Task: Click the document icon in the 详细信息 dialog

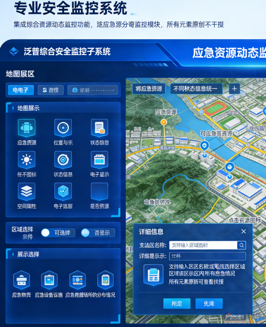Action: click(153, 275)
